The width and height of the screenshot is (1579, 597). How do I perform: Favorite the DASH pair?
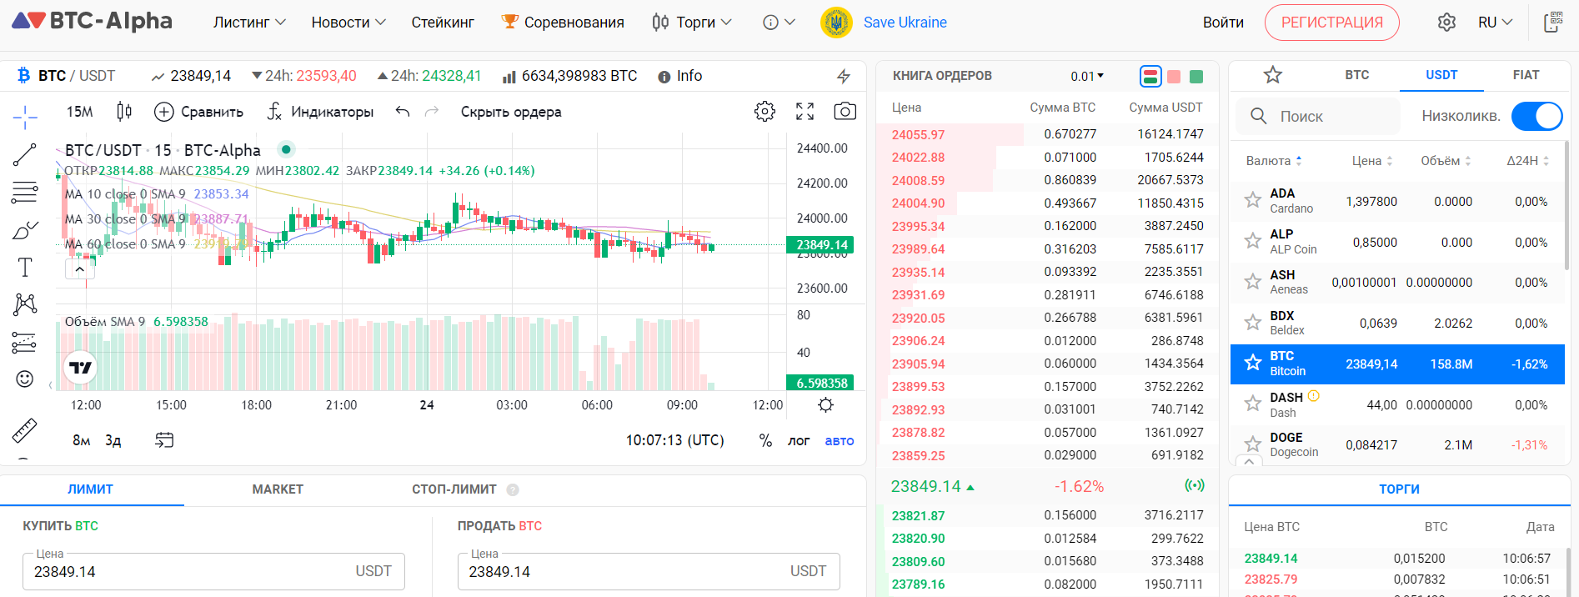(x=1252, y=404)
